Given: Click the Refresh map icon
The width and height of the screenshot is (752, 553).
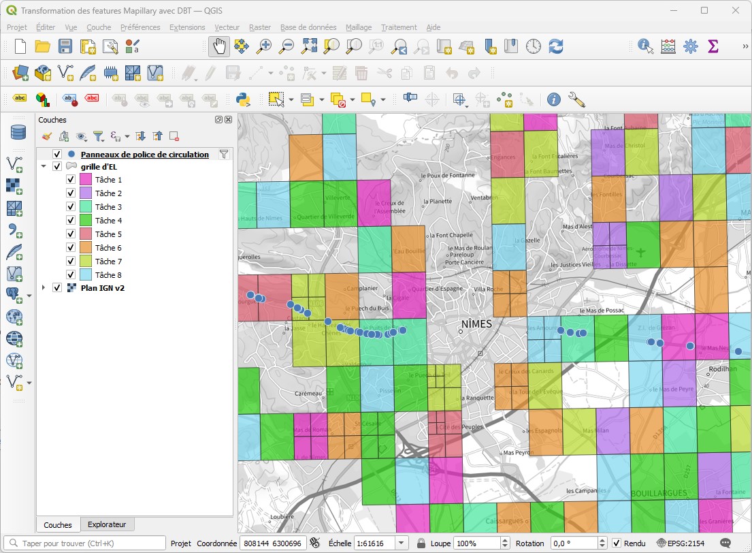Looking at the screenshot, I should point(556,46).
